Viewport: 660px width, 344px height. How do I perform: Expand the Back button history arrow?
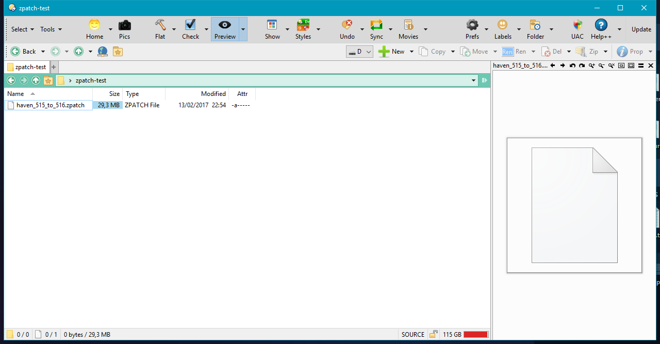[x=43, y=52]
